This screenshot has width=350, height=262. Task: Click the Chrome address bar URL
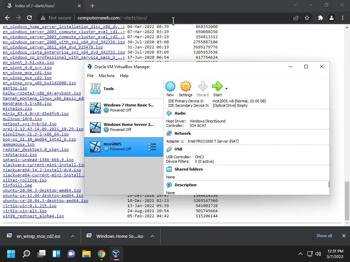click(112, 18)
